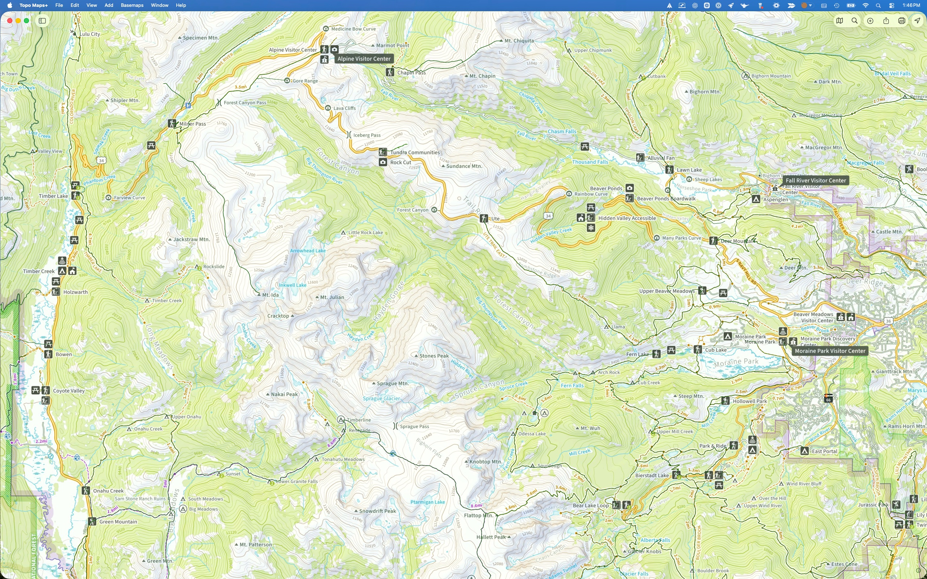Image resolution: width=927 pixels, height=579 pixels.
Task: Click the Moraine Park Visitor Center callout
Action: point(830,351)
